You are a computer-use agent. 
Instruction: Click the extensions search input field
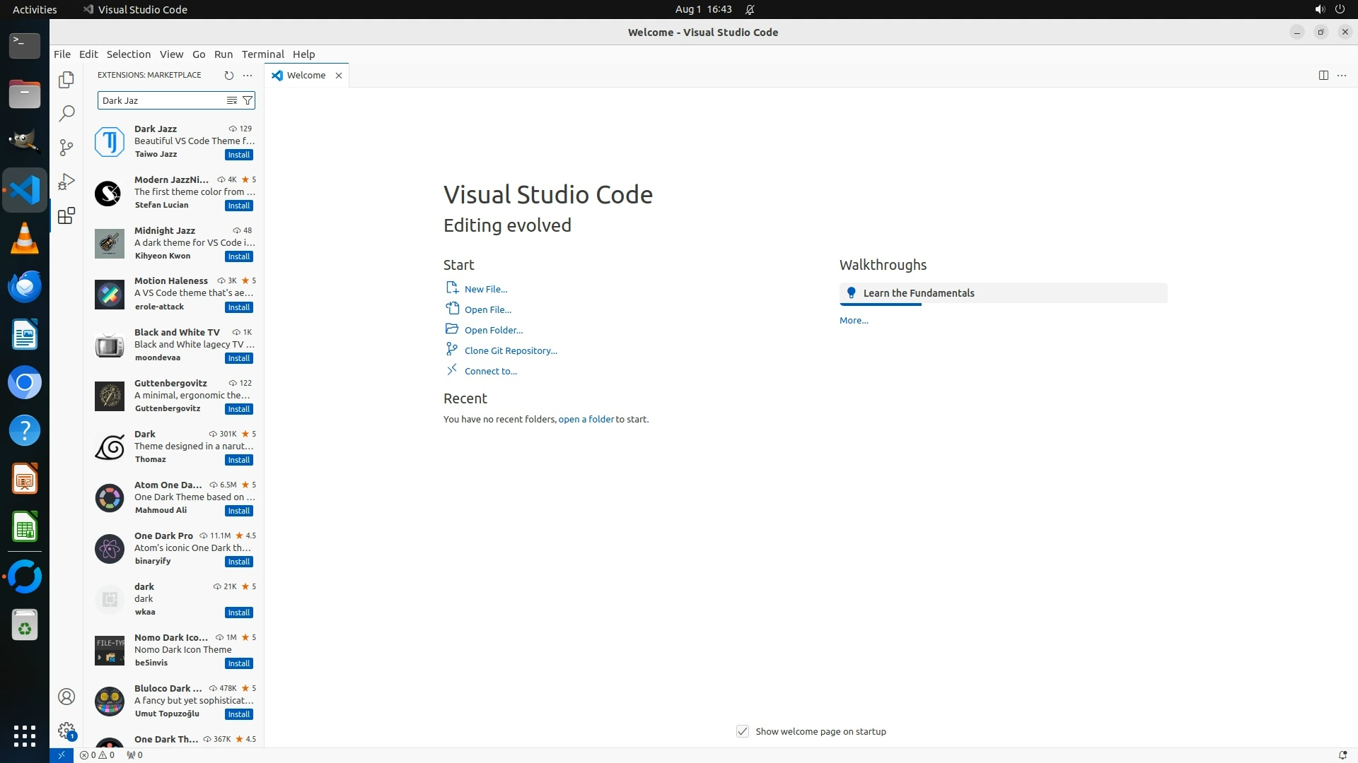(159, 100)
